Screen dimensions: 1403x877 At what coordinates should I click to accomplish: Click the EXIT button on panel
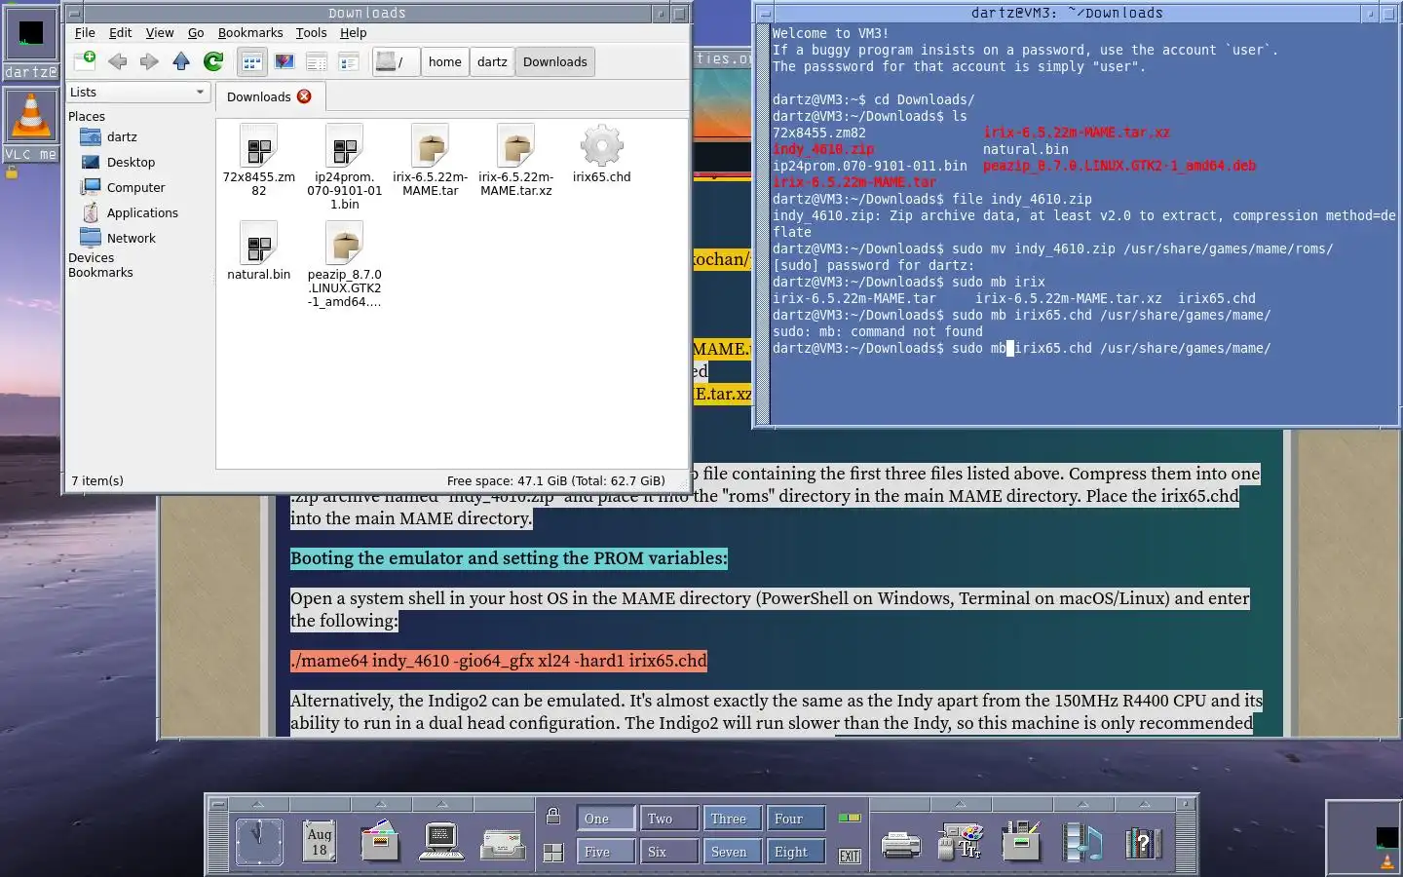(850, 856)
